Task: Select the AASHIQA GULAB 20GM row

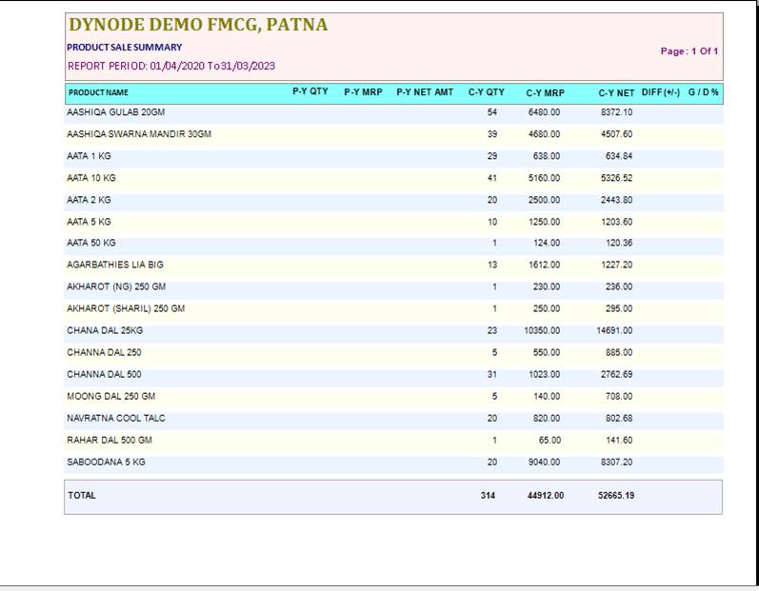Action: click(x=115, y=112)
